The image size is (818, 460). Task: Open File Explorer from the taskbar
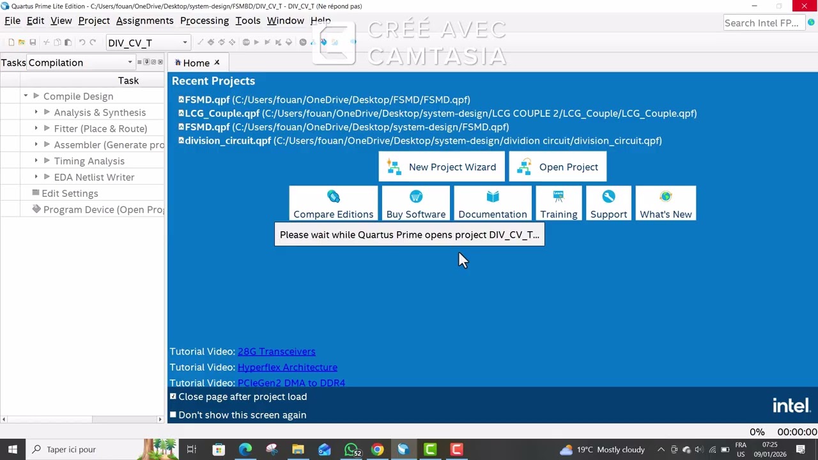coord(298,449)
